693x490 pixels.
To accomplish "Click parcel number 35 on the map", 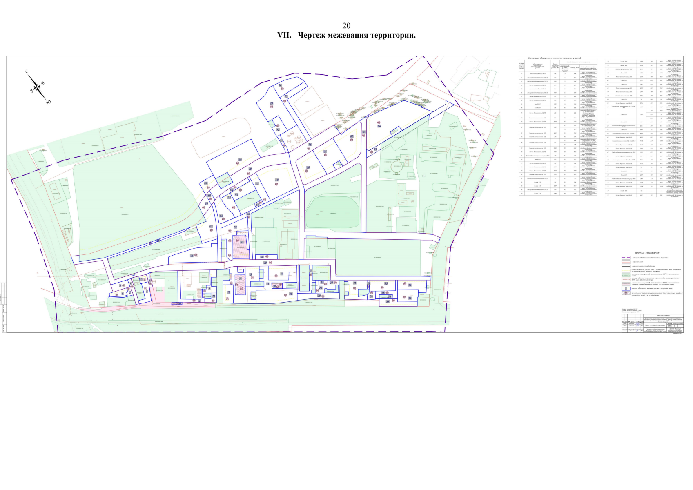I will coord(386,283).
